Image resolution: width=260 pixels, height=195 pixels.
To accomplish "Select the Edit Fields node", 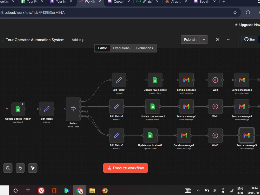I will [47, 109].
